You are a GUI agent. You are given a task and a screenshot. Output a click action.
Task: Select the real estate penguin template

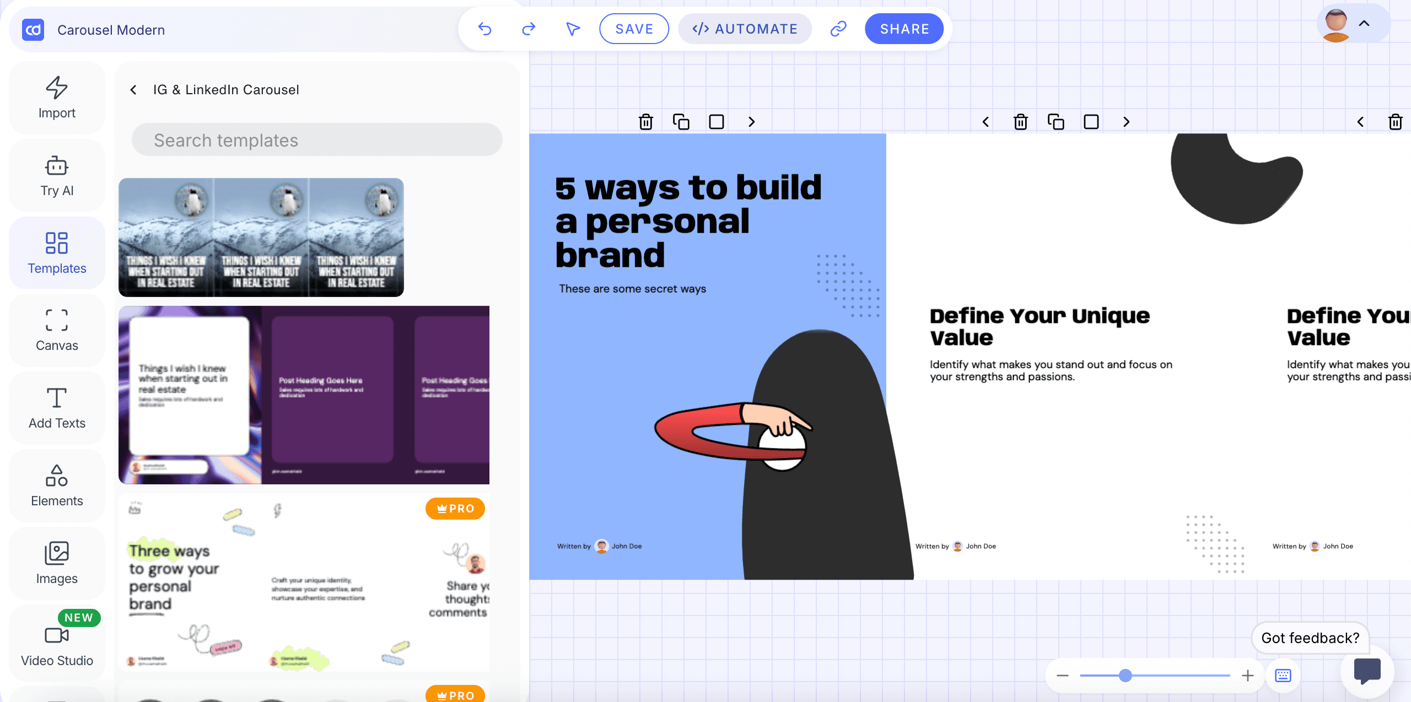coord(261,237)
